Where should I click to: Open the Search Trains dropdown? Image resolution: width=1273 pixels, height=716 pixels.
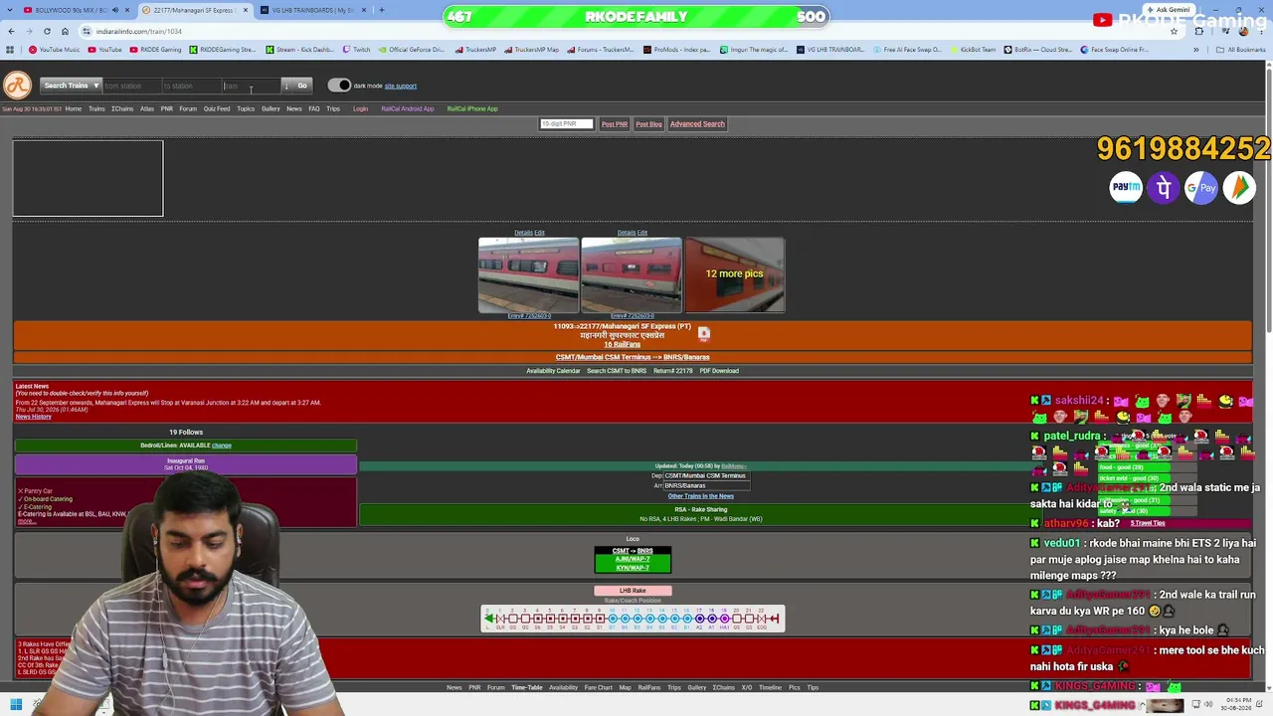71,86
